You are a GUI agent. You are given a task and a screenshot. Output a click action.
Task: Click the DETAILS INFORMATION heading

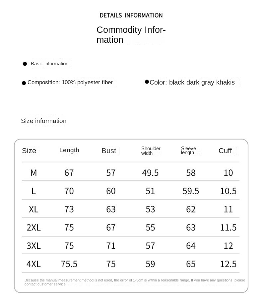[131, 15]
